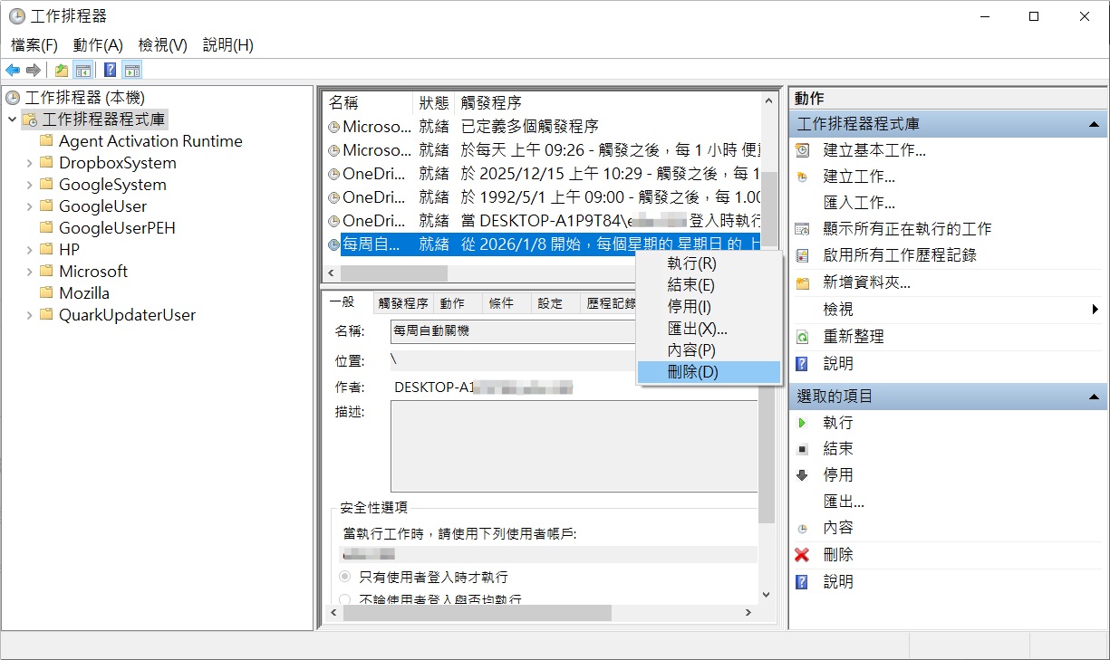This screenshot has height=660, width=1110.
Task: Click the 新增資料夾 folder icon
Action: coord(802,282)
